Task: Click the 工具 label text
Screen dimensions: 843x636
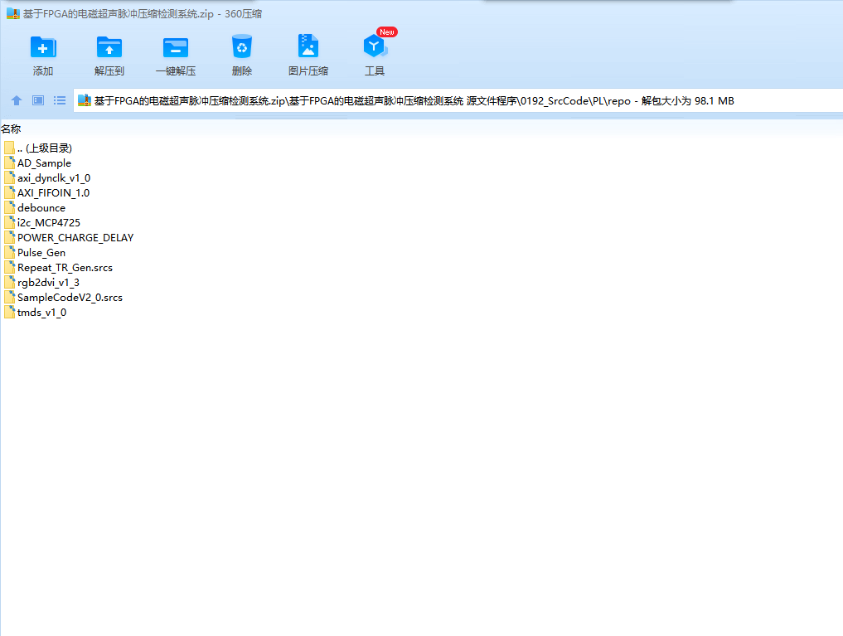Action: tap(375, 71)
